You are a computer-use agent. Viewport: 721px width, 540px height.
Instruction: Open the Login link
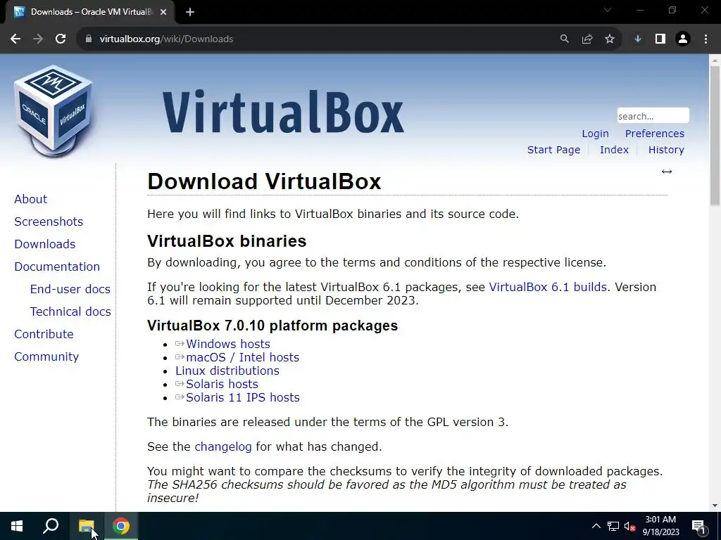595,134
